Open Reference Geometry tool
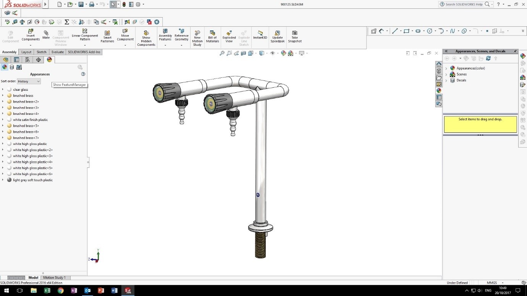The image size is (527, 296). 181,35
